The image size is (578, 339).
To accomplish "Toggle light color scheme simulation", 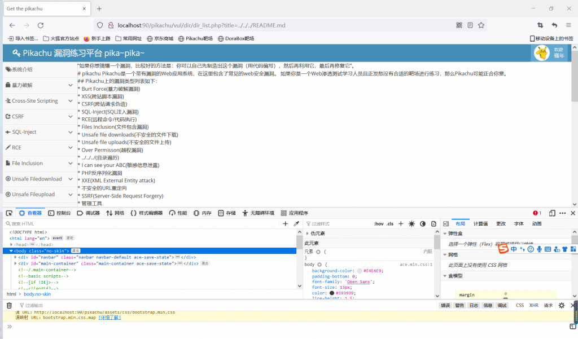I will click(411, 224).
